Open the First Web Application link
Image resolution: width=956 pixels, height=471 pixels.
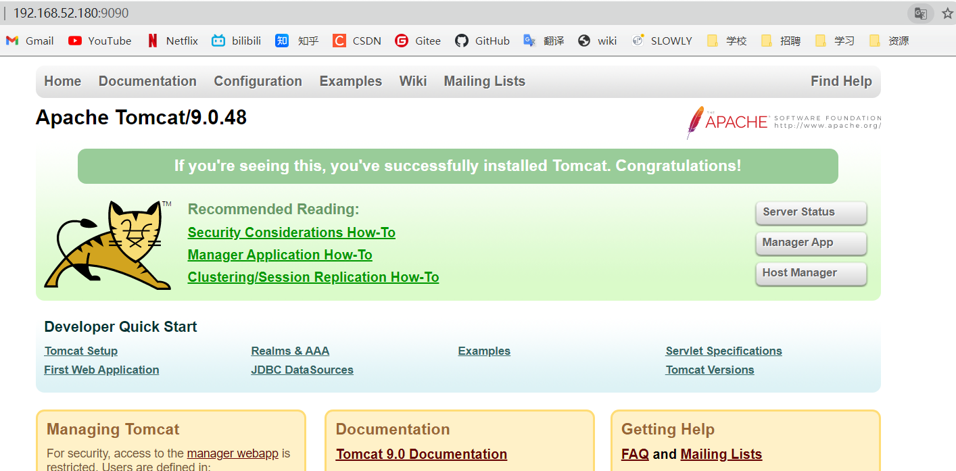point(101,370)
